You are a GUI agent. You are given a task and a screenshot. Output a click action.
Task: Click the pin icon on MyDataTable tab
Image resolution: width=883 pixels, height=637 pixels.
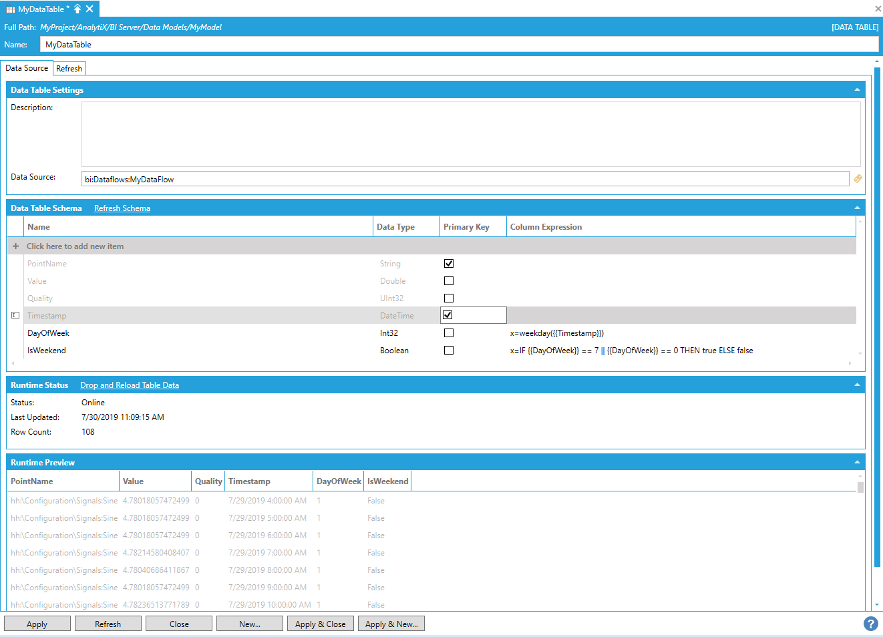77,9
